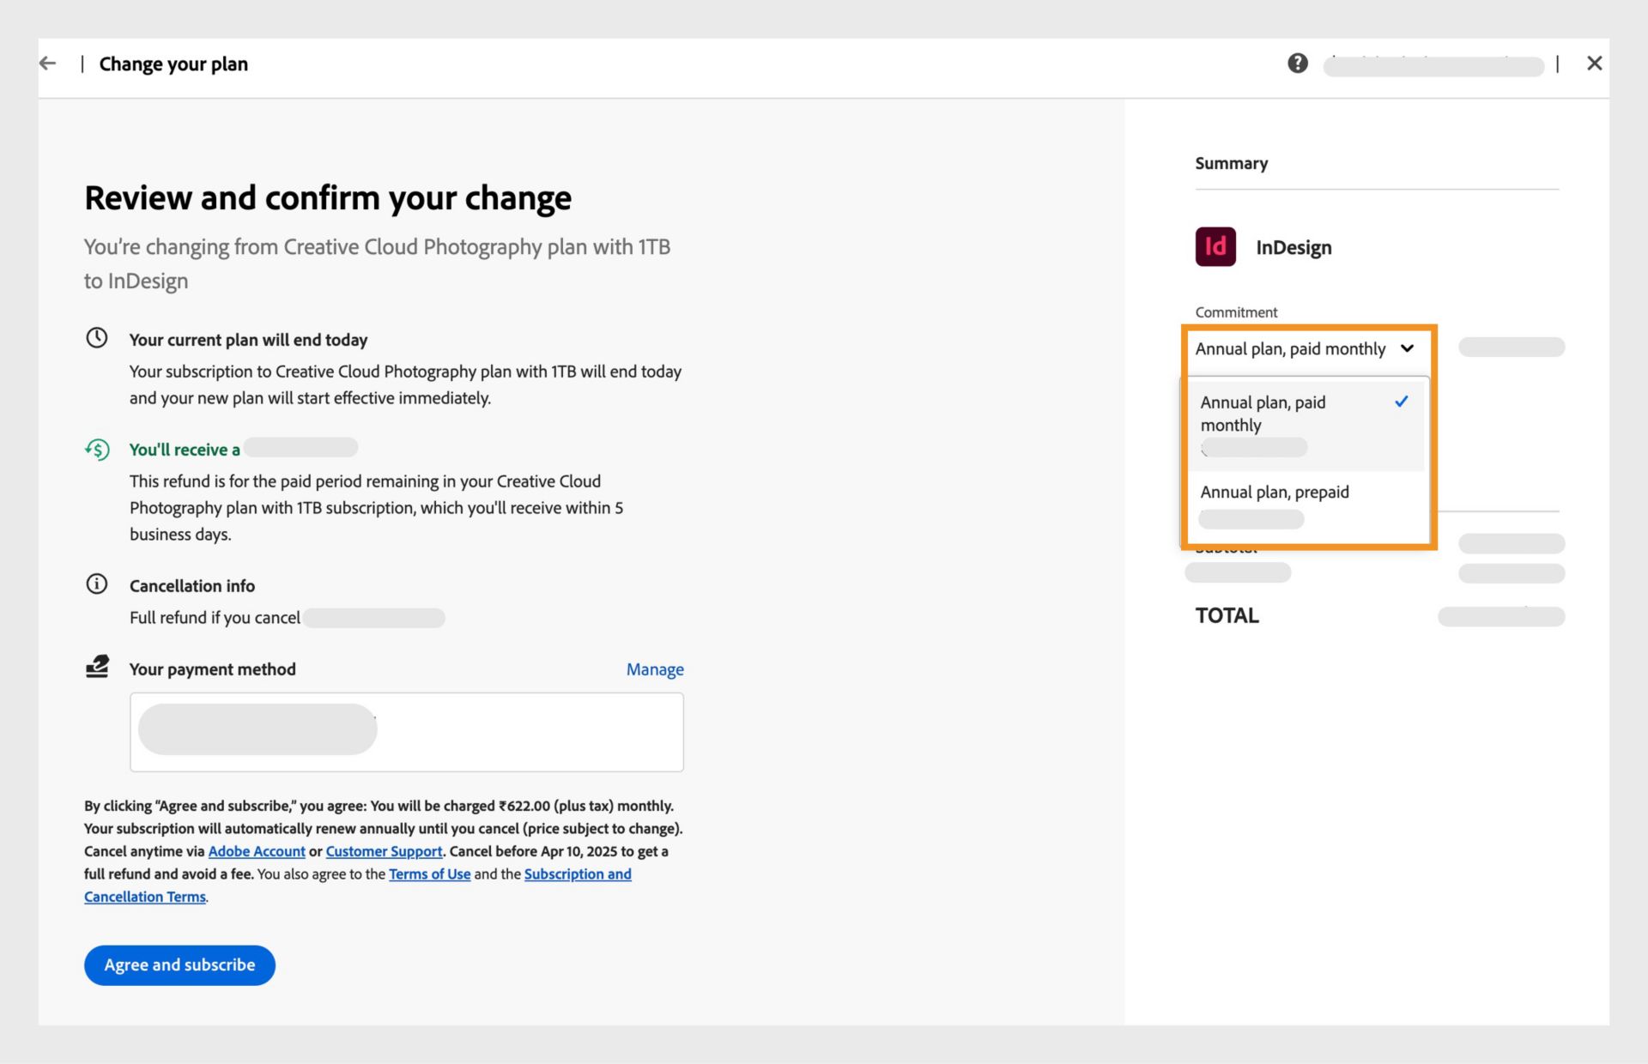The width and height of the screenshot is (1648, 1064).
Task: Open Subscription and Cancellation Terms link
Action: (x=577, y=874)
